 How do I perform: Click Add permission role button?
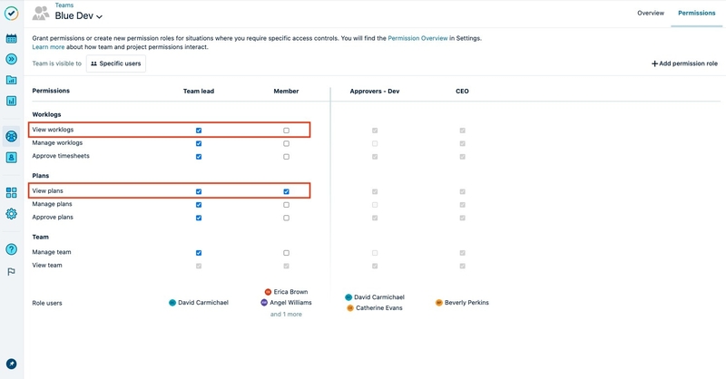(684, 63)
